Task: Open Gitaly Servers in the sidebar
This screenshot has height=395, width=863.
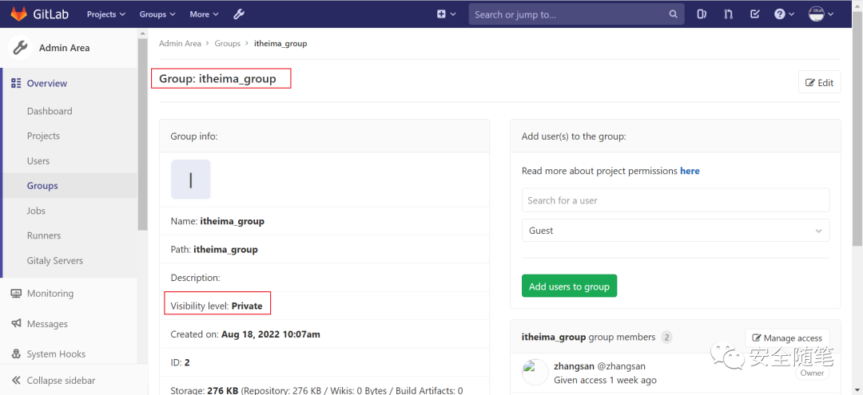Action: pyautogui.click(x=55, y=260)
